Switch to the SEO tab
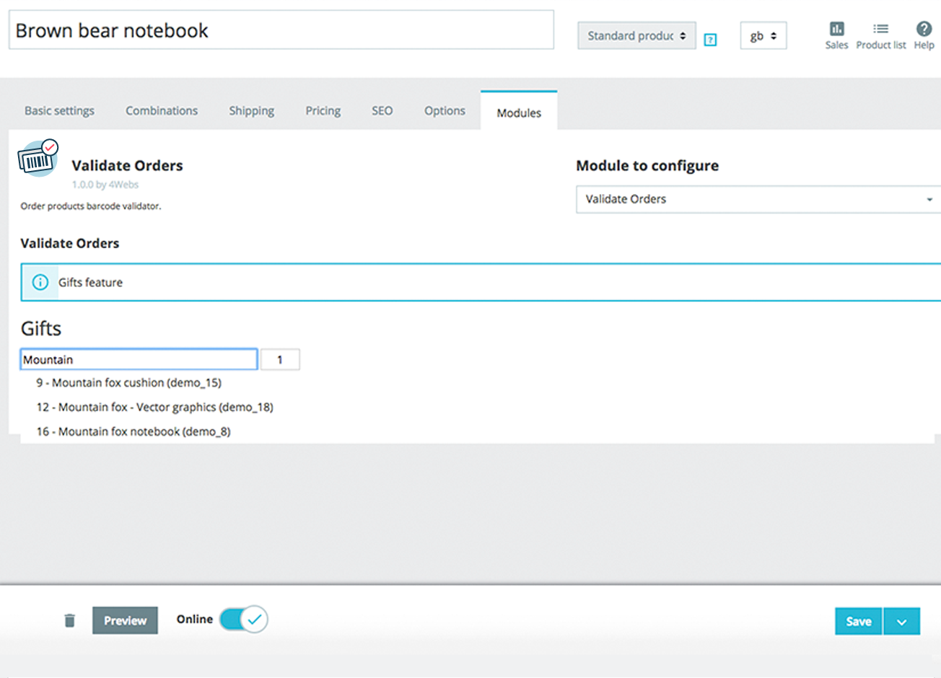 382,110
